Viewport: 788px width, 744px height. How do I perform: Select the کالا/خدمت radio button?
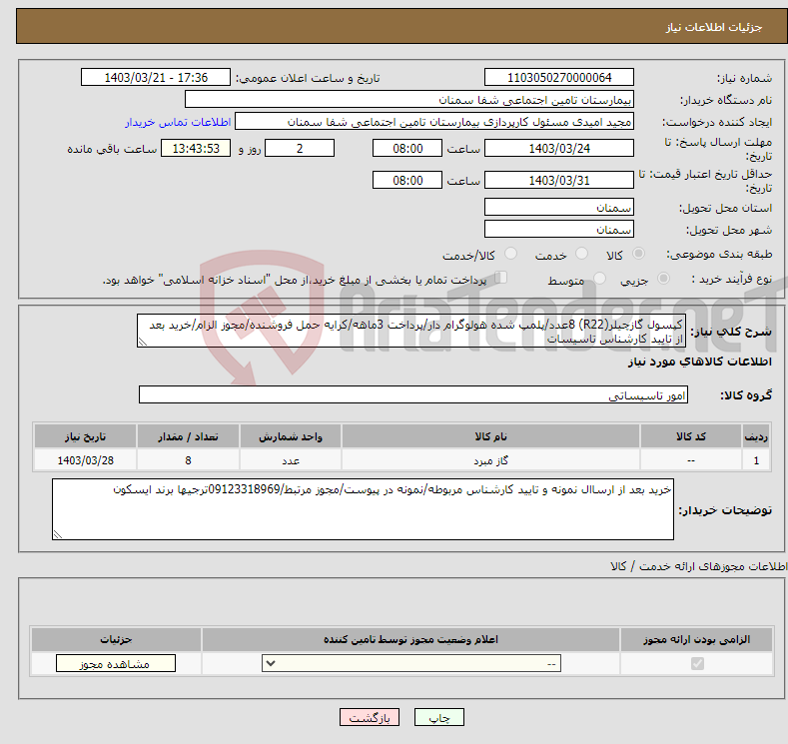coord(510,254)
